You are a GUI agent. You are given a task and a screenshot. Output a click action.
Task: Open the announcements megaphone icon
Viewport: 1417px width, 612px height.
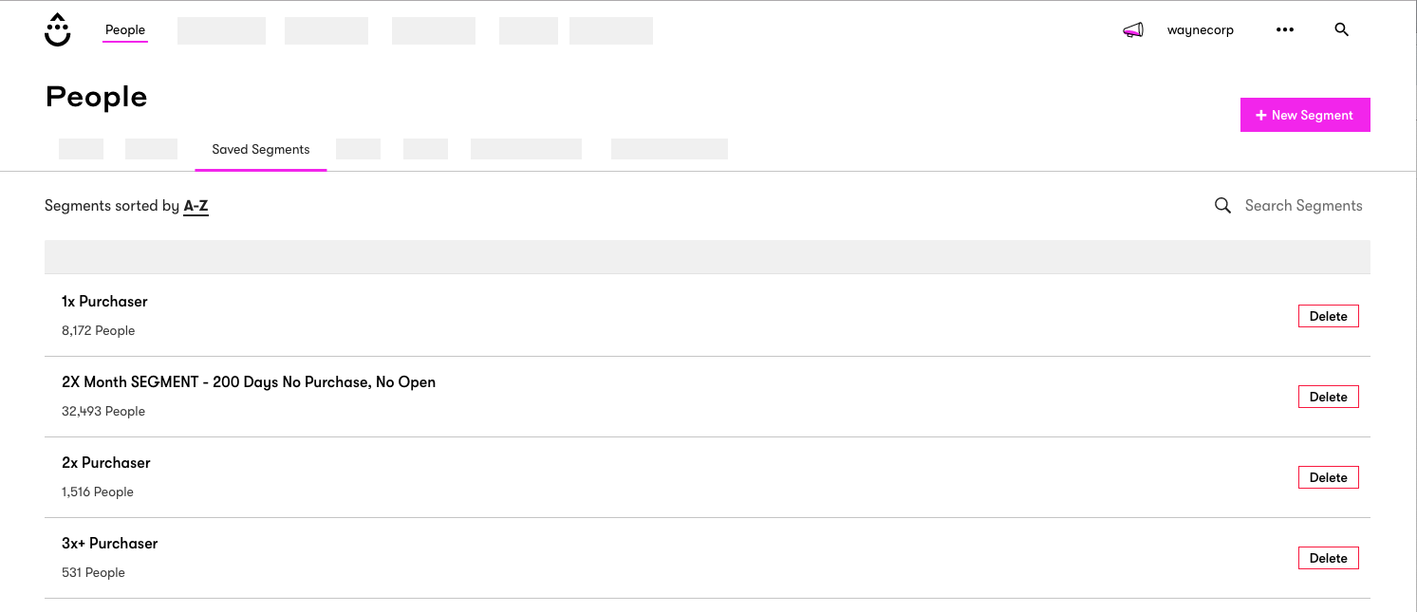[x=1133, y=29]
